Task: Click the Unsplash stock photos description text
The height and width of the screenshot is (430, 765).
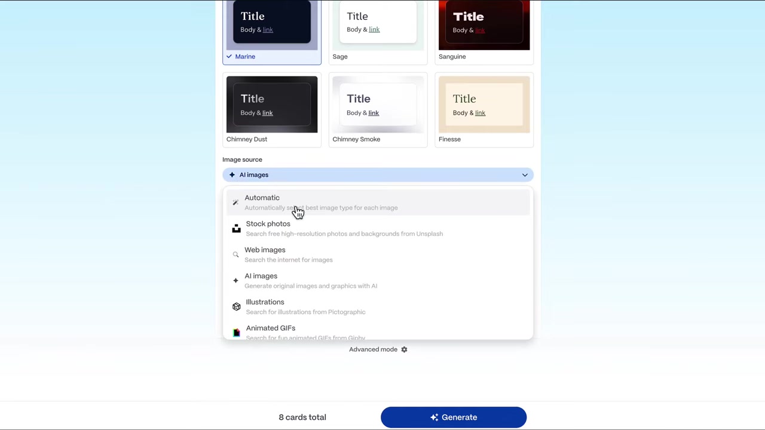Action: pos(344,234)
